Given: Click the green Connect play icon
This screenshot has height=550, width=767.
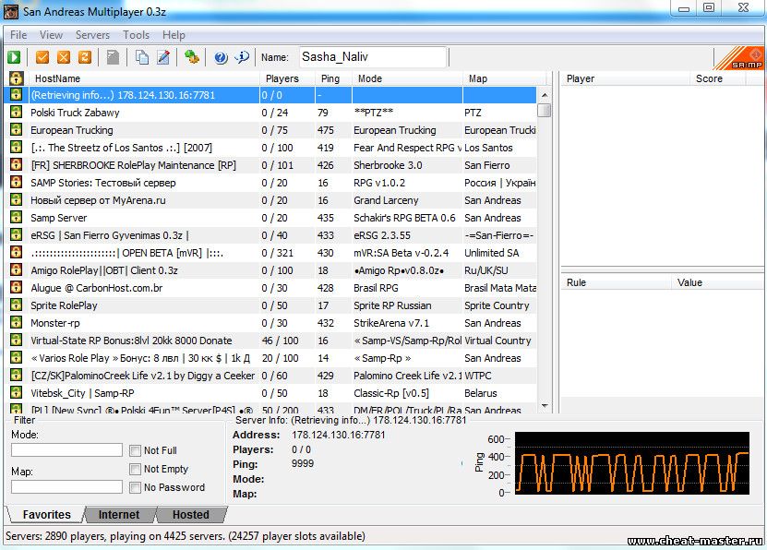Looking at the screenshot, I should point(15,57).
